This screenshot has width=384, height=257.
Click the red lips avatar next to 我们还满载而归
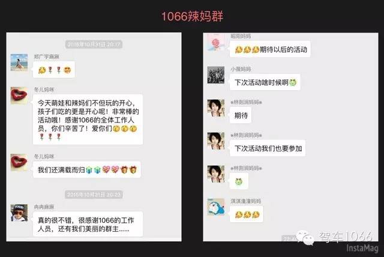point(19,162)
